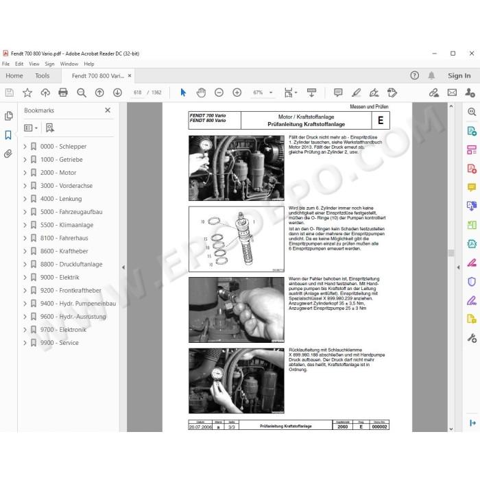
Task: Open Export PDF tool in right pane
Action: coord(472,131)
